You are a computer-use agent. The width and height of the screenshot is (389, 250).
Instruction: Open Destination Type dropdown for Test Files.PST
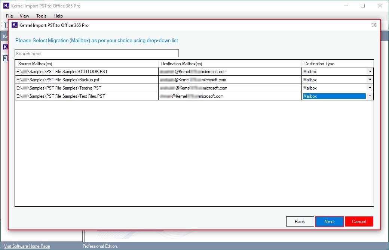pos(370,96)
